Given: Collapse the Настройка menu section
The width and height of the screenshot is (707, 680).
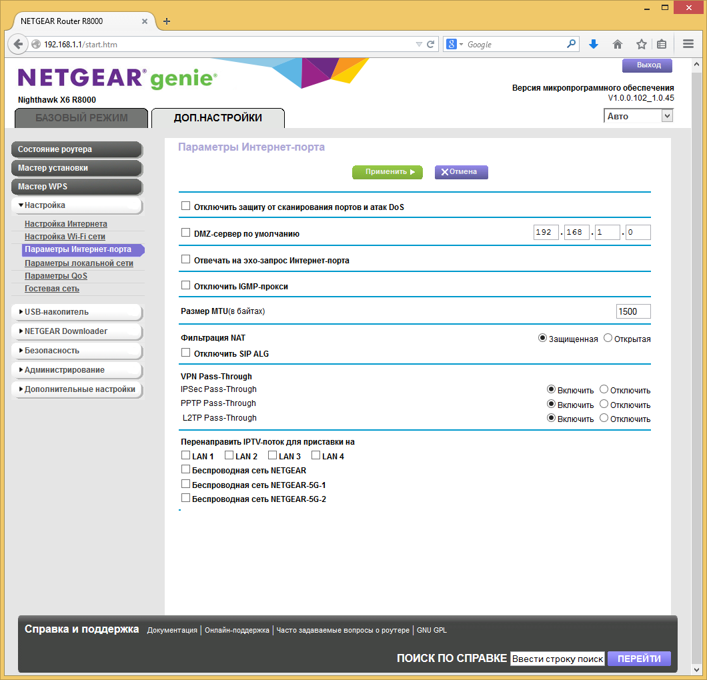Looking at the screenshot, I should (x=77, y=205).
